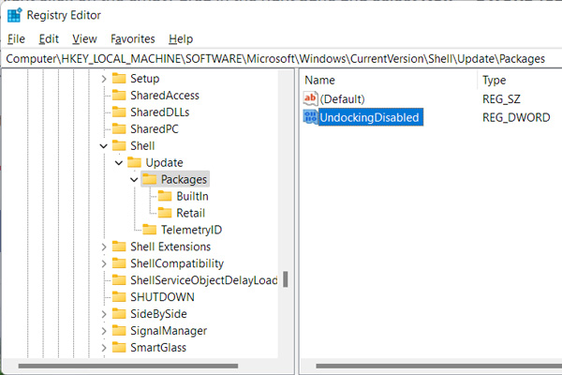The width and height of the screenshot is (562, 375).
Task: Select the UndockingDisabled value name
Action: pyautogui.click(x=369, y=117)
